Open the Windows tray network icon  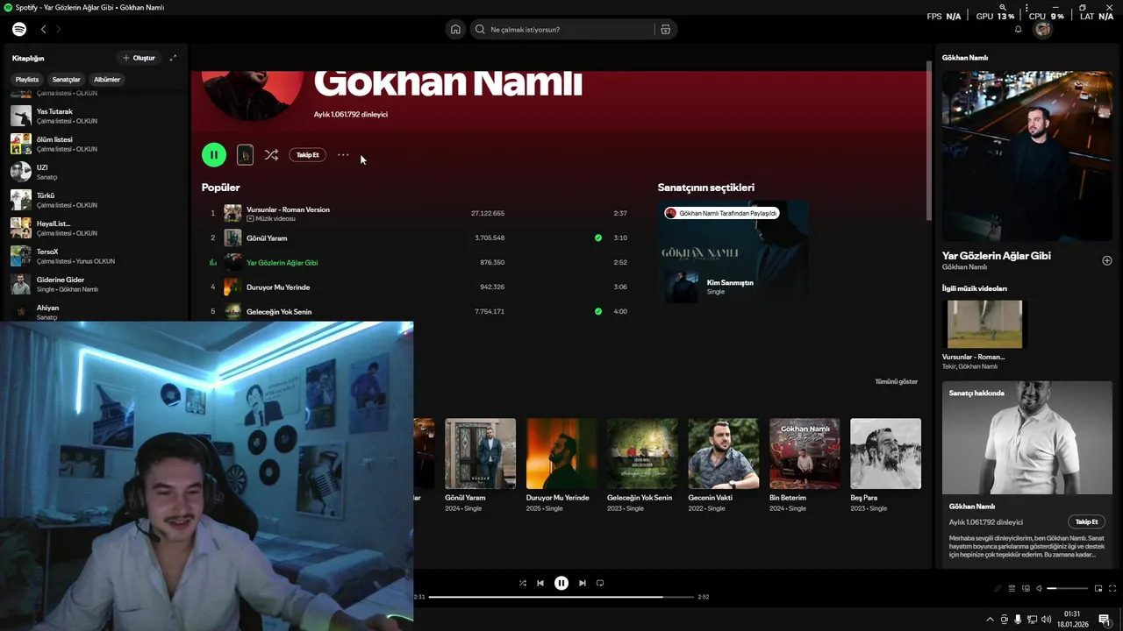click(1032, 619)
